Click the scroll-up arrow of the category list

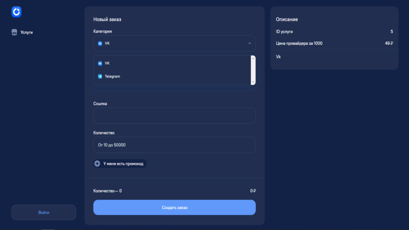[x=253, y=58]
